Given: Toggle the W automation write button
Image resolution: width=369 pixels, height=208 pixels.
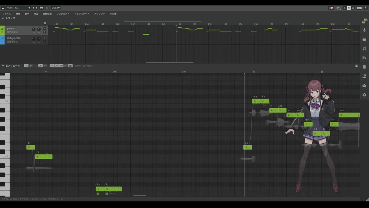Looking at the screenshot, I should [353, 8].
